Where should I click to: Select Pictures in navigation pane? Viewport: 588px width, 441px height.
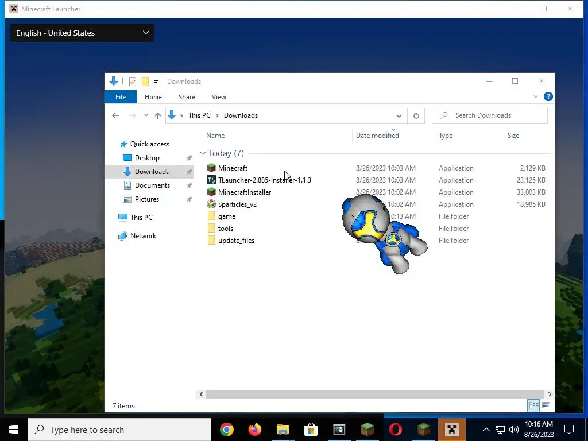coord(146,199)
